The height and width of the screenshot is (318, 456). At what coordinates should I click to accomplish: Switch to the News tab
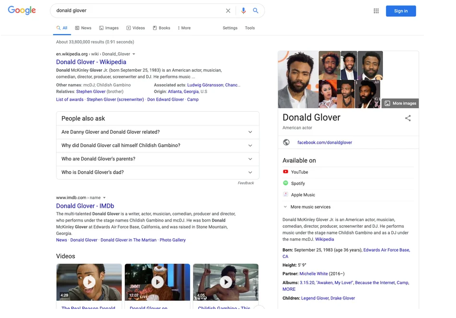83,28
